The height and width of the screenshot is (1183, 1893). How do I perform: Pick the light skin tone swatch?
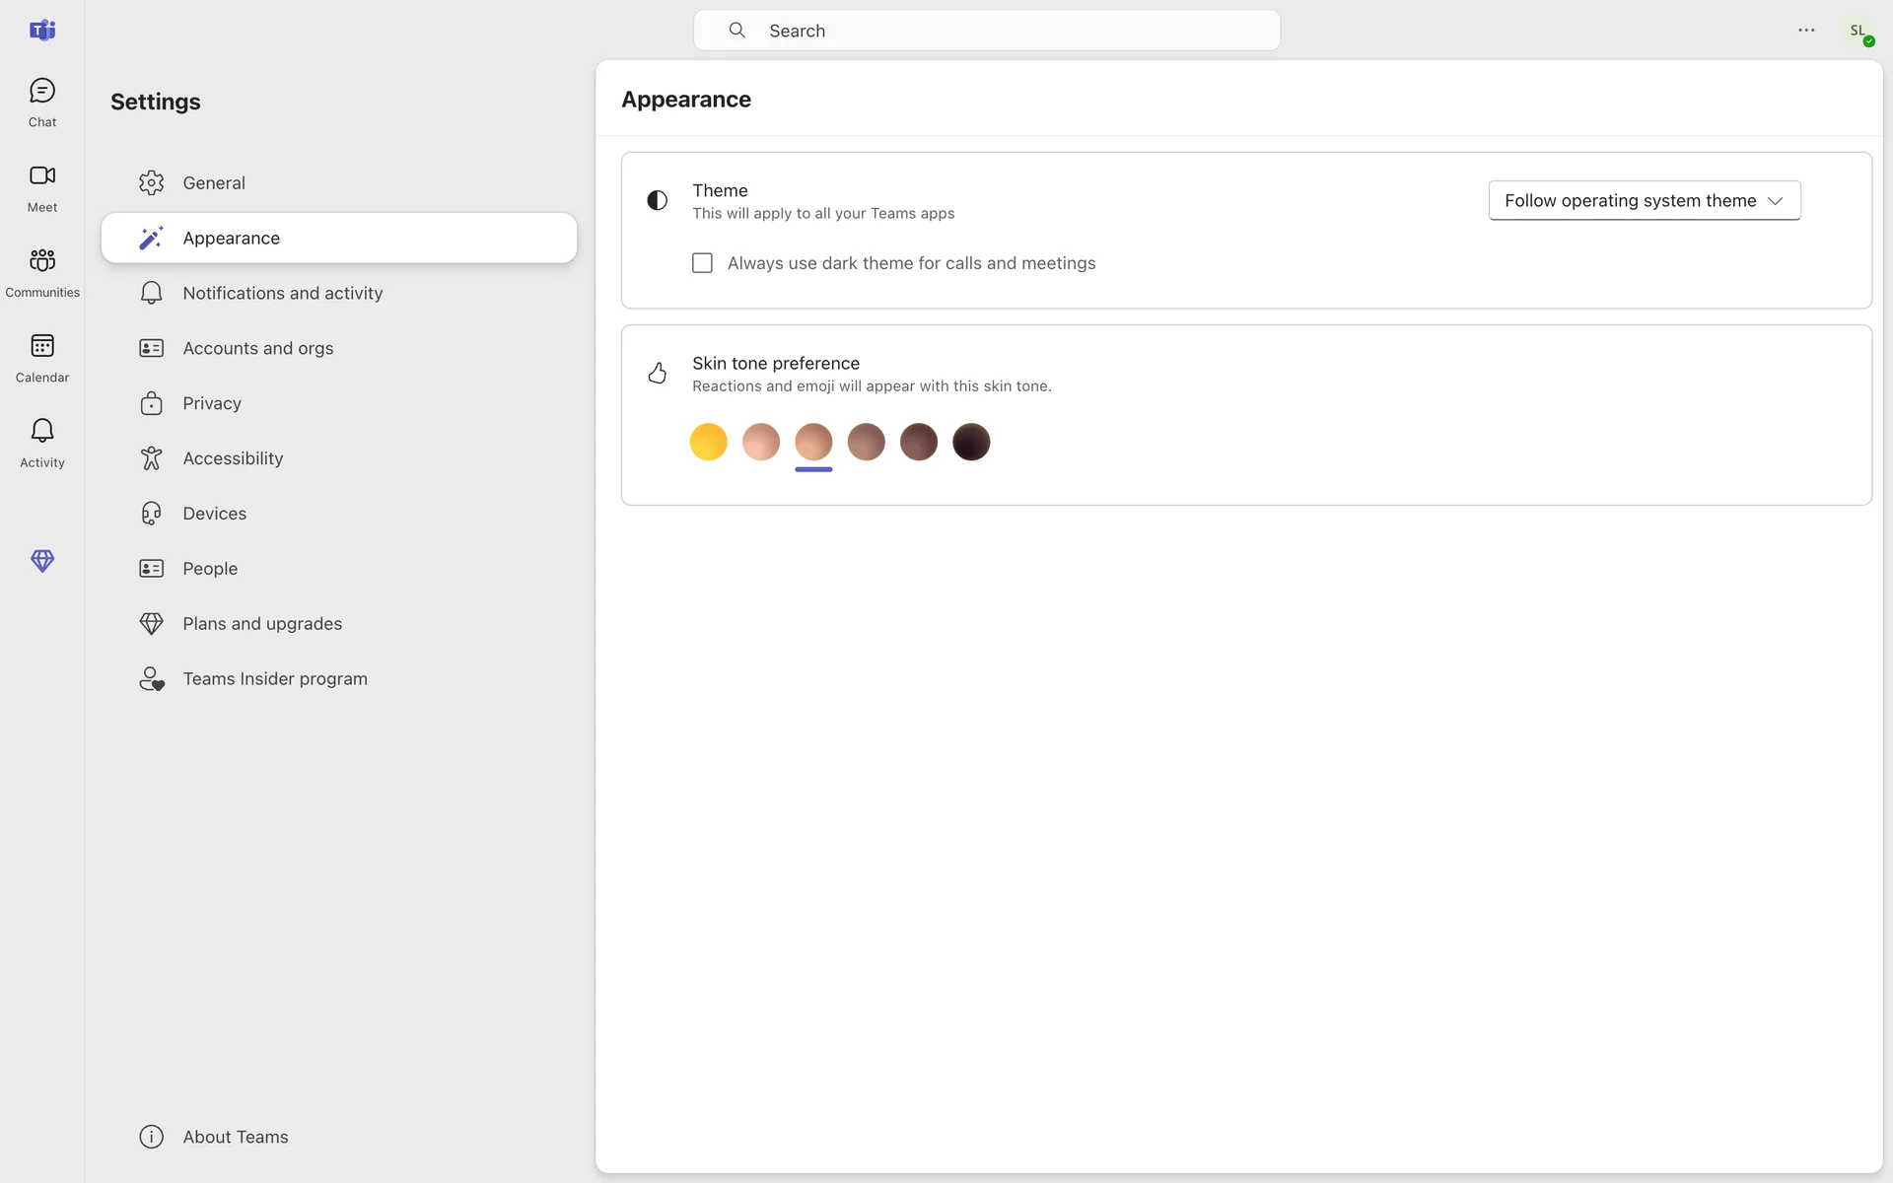761,442
